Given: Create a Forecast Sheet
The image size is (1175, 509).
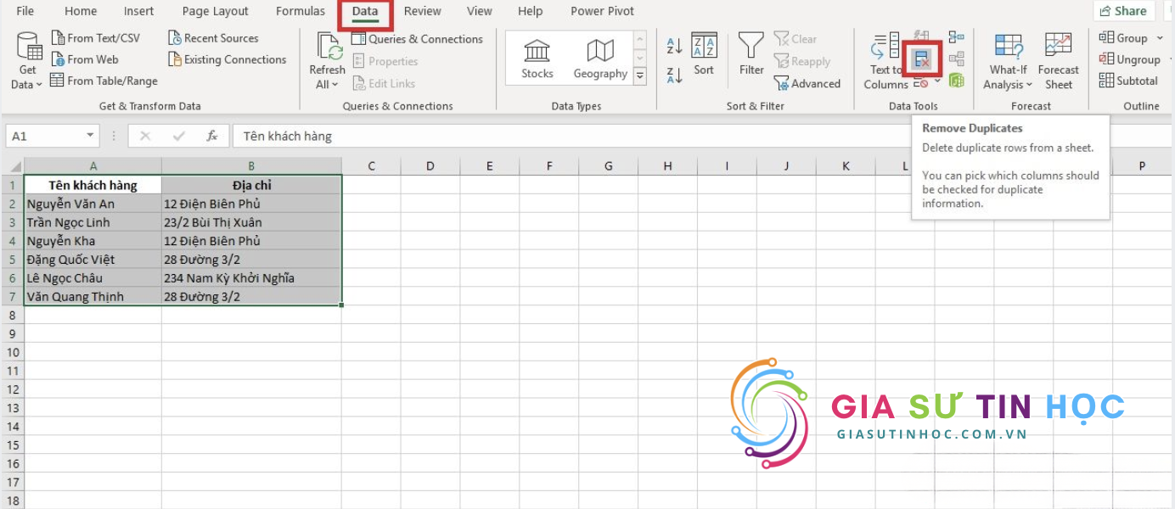Looking at the screenshot, I should click(x=1058, y=61).
